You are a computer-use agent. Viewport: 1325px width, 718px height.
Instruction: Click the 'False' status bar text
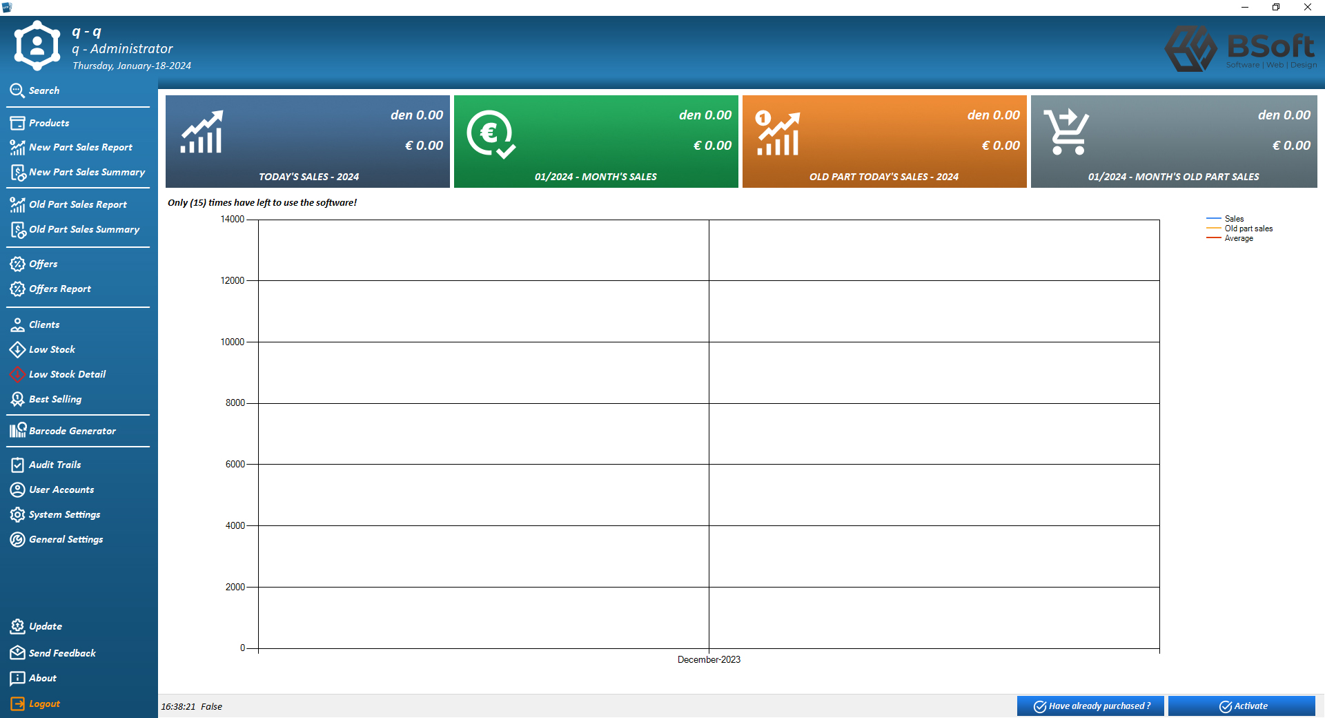(211, 706)
